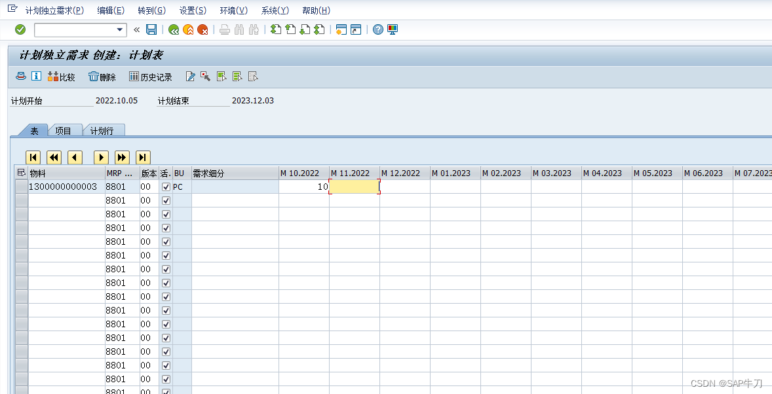Viewport: 772px width, 394px height.
Task: Switch to the 项目 tab
Action: click(x=63, y=131)
